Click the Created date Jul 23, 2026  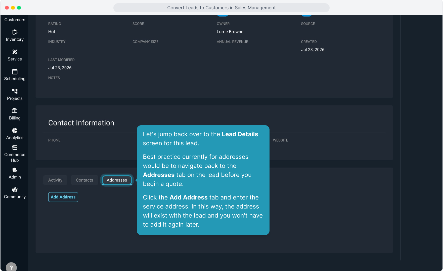click(x=313, y=50)
